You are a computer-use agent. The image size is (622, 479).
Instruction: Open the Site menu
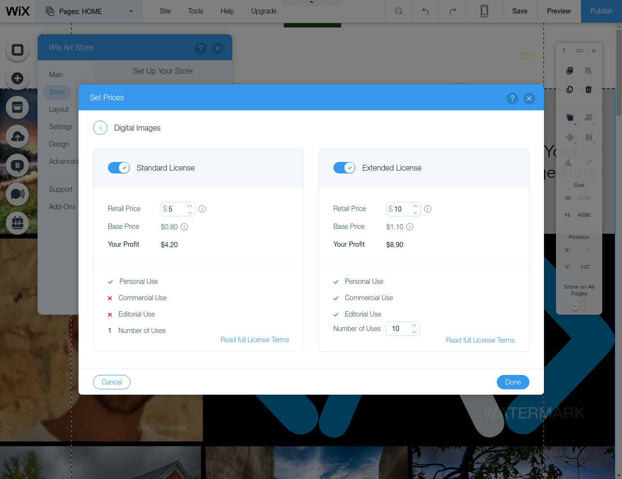click(165, 11)
